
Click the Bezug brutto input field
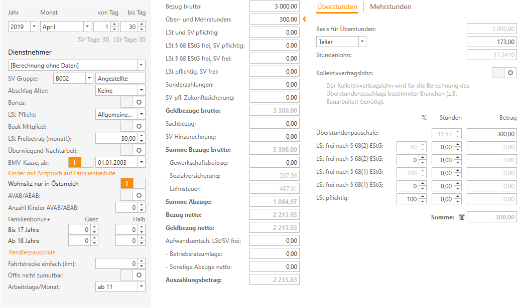(274, 7)
